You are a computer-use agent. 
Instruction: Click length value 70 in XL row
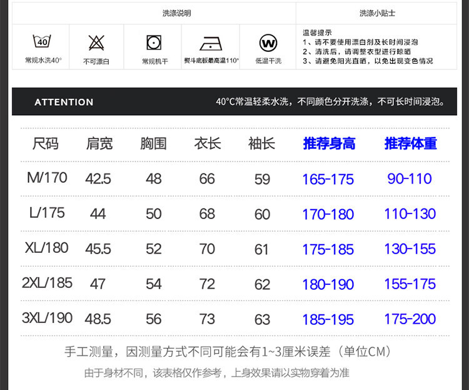[x=207, y=249]
